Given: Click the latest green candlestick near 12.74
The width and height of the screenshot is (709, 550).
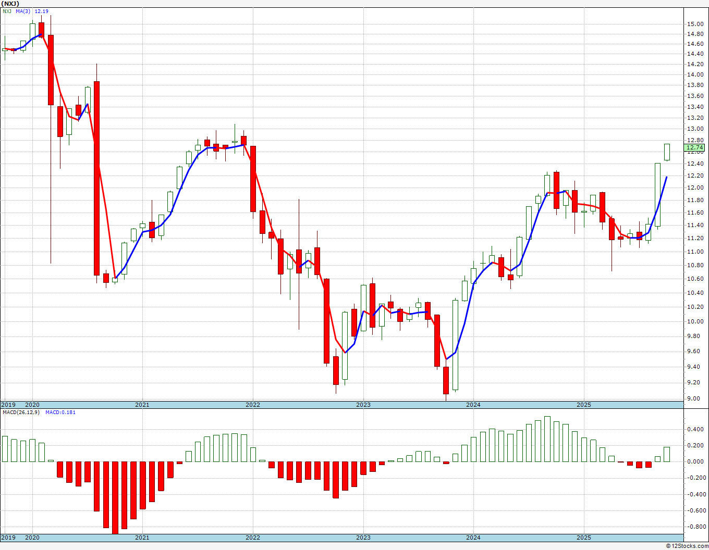Looking at the screenshot, I should pos(667,152).
